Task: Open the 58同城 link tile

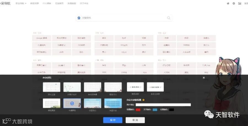Action: [186, 45]
